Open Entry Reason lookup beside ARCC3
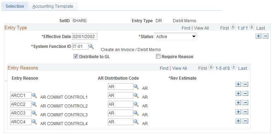Image resolution: width=274 pixels, height=135 pixels. tap(34, 113)
